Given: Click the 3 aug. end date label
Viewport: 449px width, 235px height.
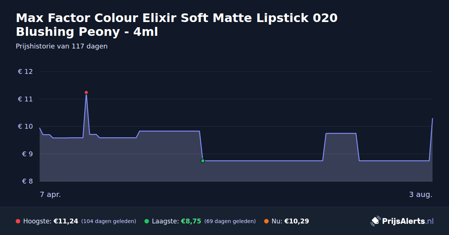Looking at the screenshot, I should coord(421,194).
